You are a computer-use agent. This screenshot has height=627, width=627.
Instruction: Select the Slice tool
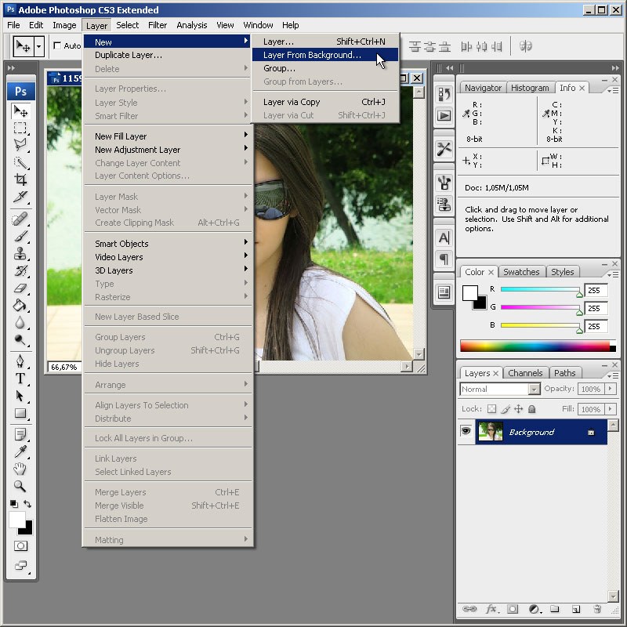[x=20, y=197]
